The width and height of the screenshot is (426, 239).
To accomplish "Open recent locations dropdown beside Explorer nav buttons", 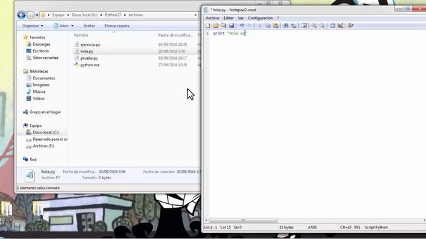I will click(37, 15).
